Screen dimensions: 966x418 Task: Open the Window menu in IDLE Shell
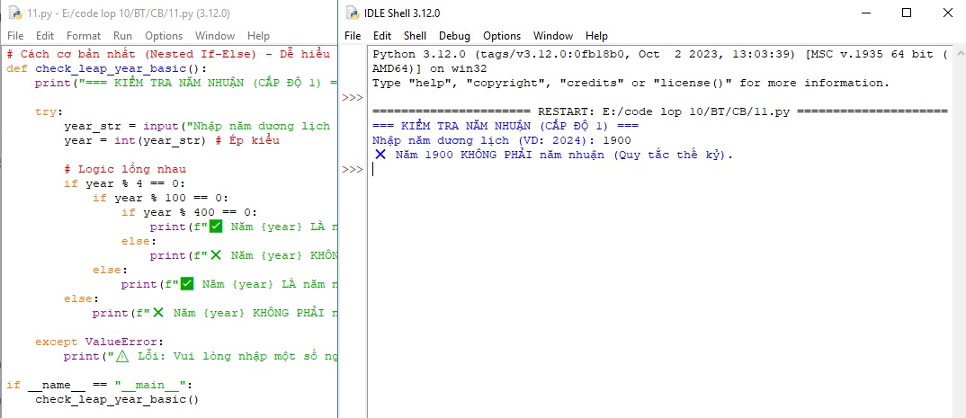[x=552, y=36]
